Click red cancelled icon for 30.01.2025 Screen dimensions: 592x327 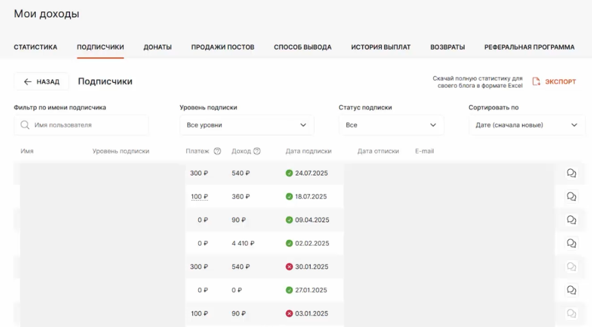click(x=289, y=267)
